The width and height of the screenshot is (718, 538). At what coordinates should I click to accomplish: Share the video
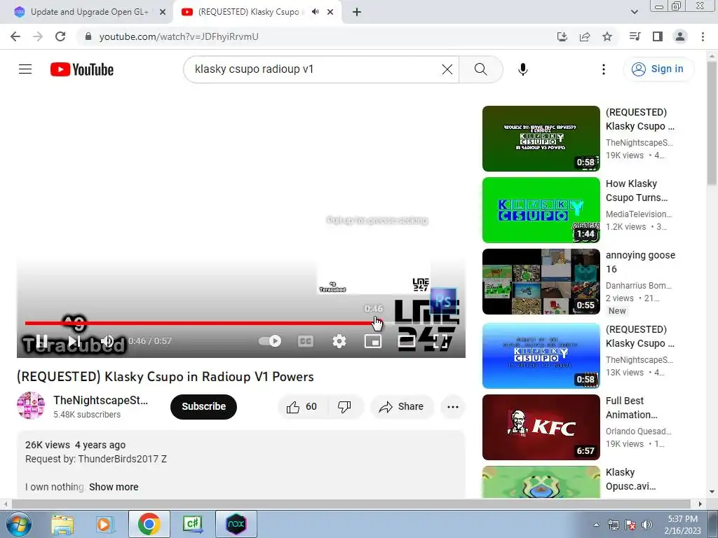[x=402, y=407]
